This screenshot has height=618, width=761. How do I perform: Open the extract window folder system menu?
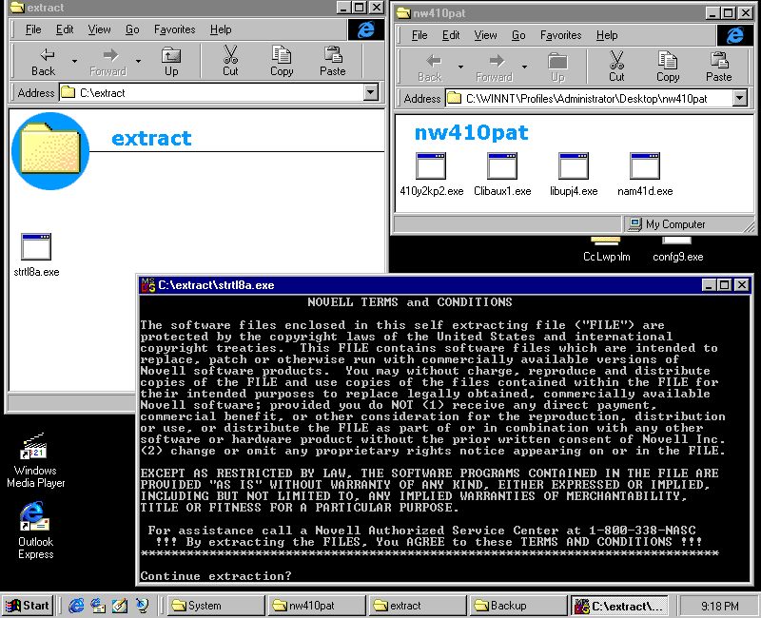[x=17, y=8]
